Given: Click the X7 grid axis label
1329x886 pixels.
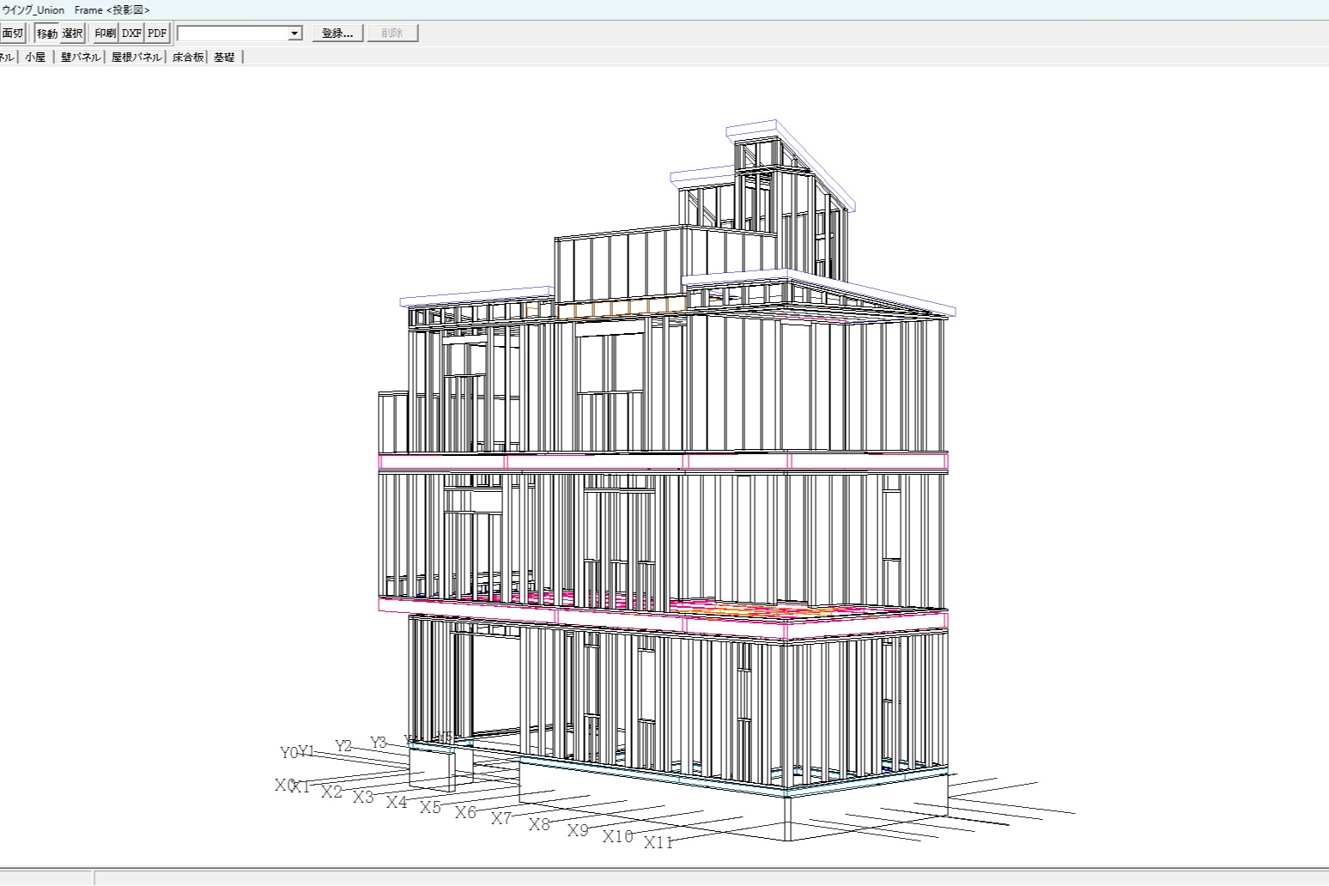Looking at the screenshot, I should tap(501, 819).
